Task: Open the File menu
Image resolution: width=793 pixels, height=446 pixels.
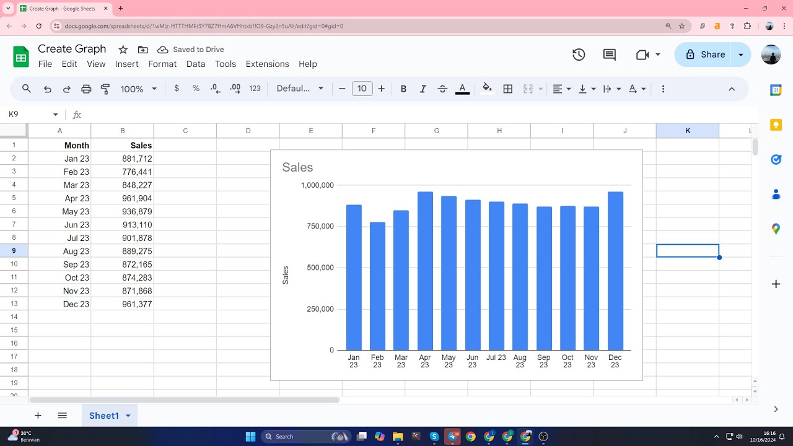Action: tap(45, 64)
